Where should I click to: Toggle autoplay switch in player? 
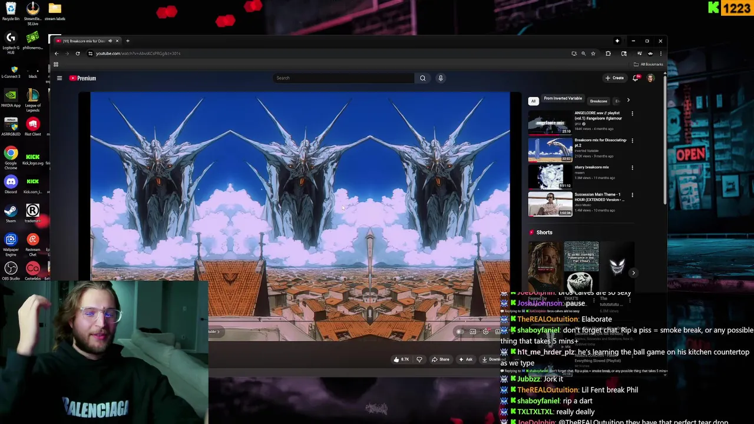click(460, 332)
